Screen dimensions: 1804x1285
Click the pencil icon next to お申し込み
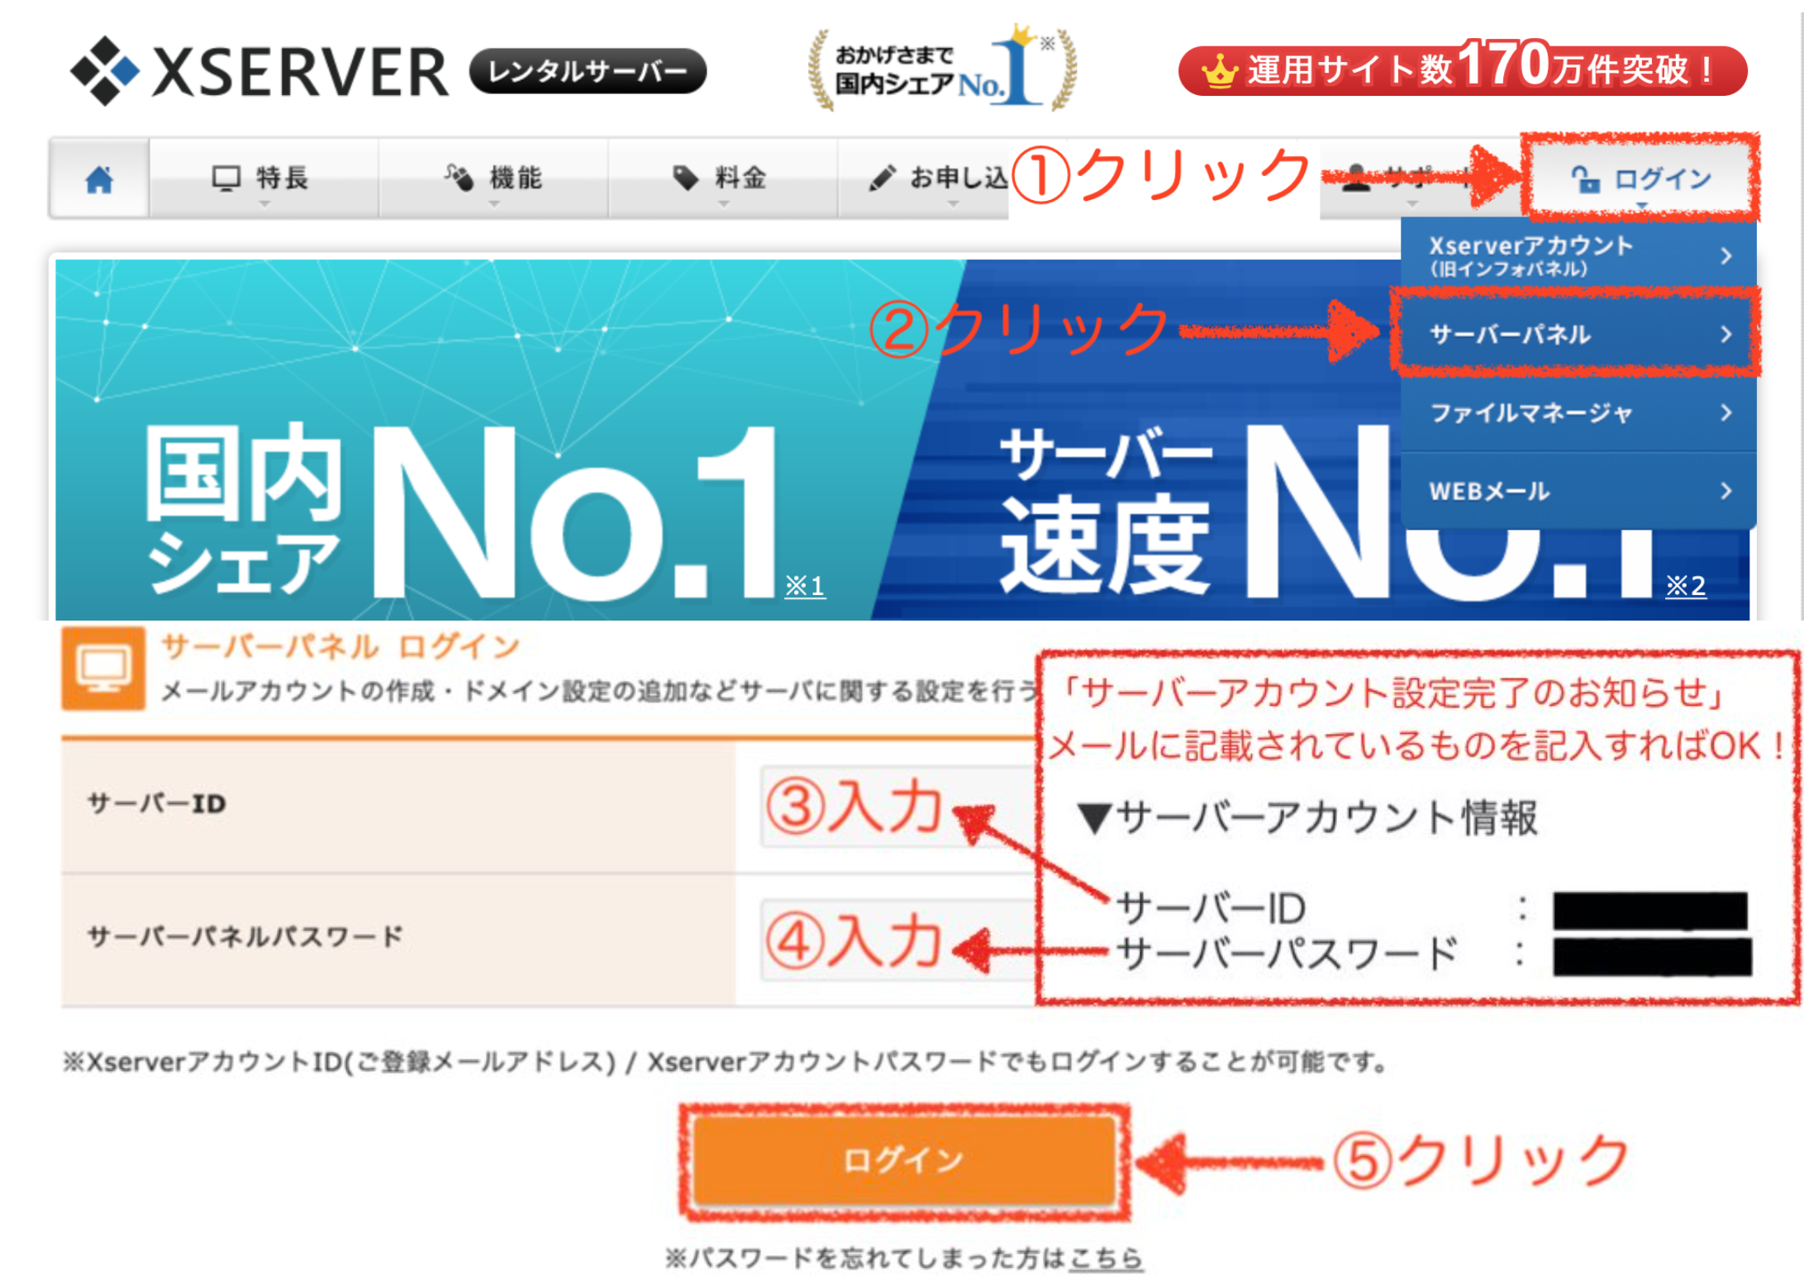pyautogui.click(x=883, y=177)
